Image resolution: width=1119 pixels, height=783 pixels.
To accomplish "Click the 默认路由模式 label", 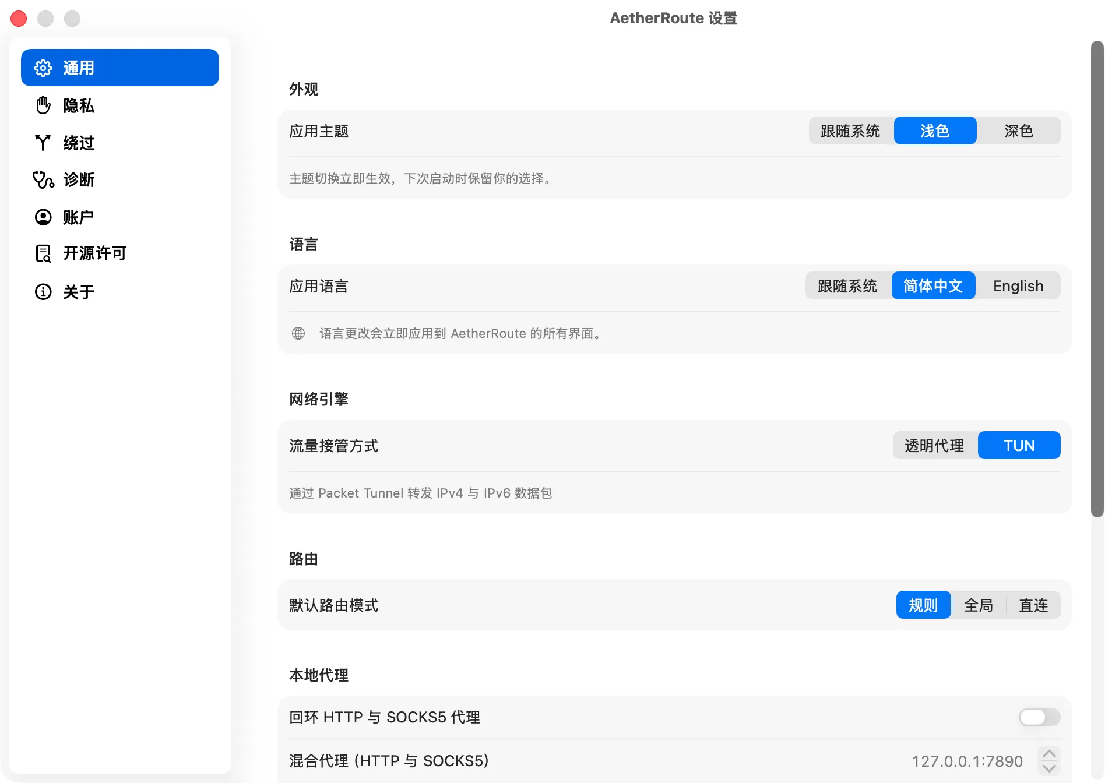I will 334,605.
